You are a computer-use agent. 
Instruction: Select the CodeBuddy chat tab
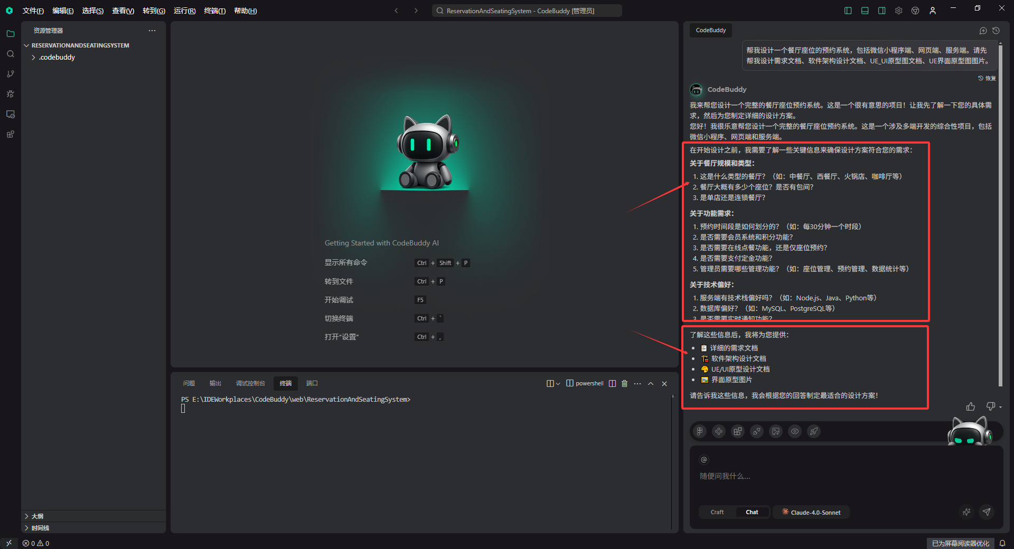(711, 30)
